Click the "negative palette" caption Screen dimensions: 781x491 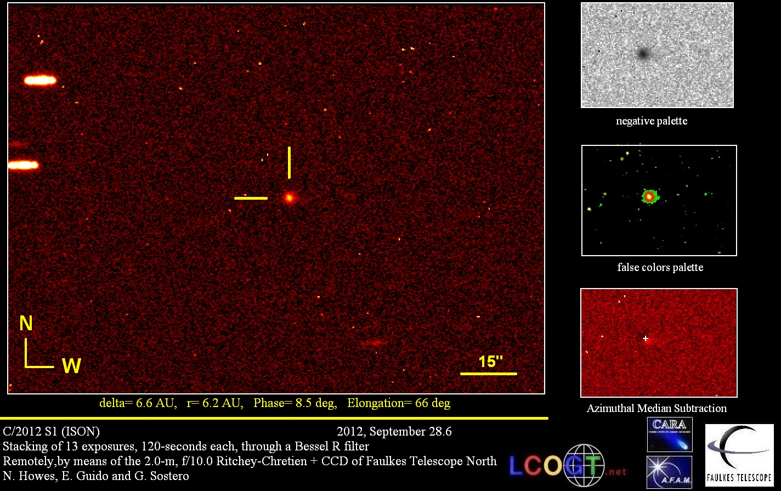652,121
